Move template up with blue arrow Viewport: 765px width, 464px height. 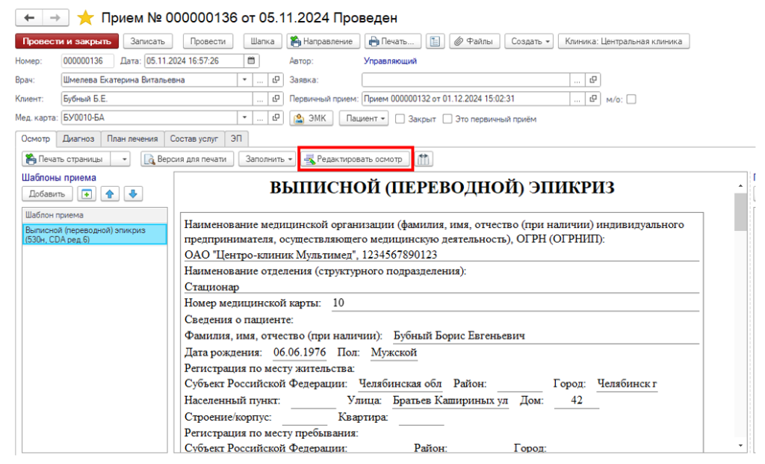coord(110,194)
